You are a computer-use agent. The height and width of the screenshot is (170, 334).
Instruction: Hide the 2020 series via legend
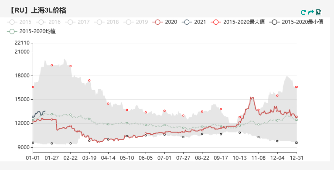pos(165,22)
